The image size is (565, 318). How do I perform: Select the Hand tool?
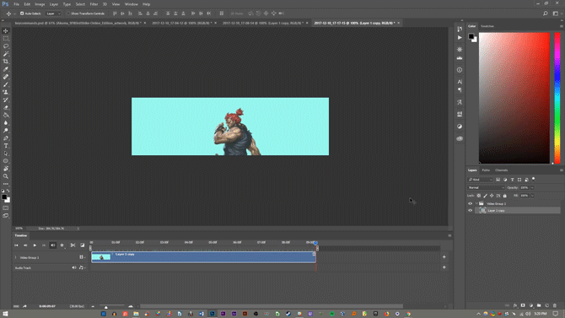point(6,169)
